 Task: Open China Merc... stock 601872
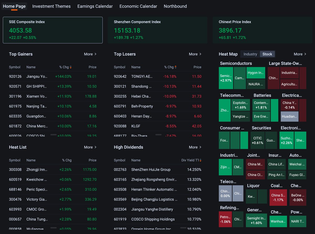point(53,126)
